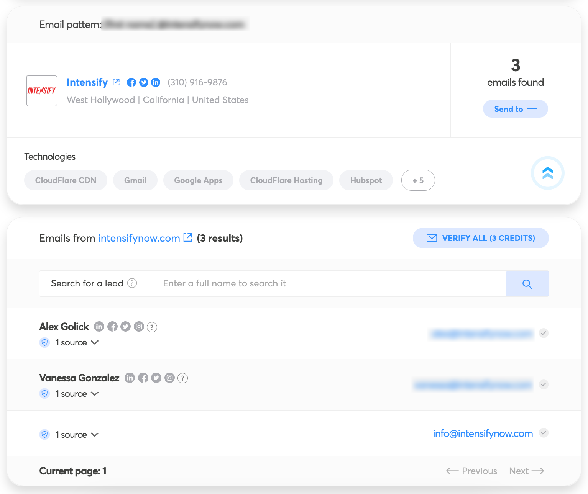Open Alex Golick's Instagram icon
This screenshot has height=494, width=588.
point(139,326)
